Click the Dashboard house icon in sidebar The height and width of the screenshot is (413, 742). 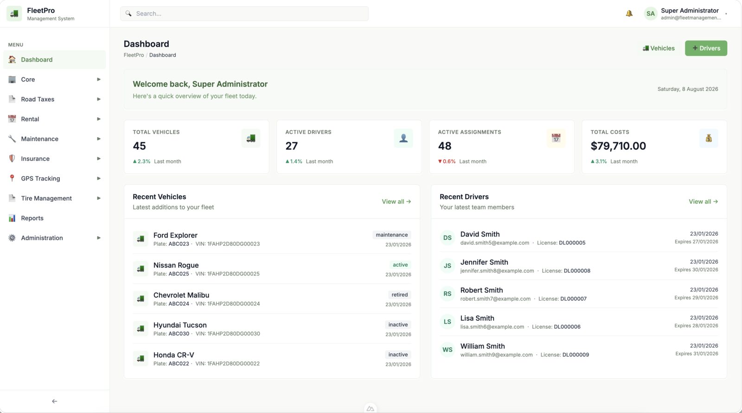tap(12, 60)
